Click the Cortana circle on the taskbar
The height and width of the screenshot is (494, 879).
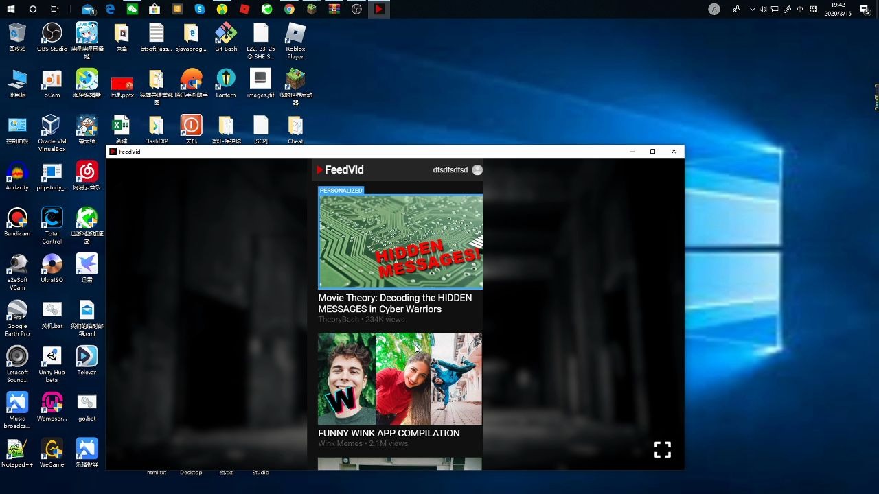point(33,10)
